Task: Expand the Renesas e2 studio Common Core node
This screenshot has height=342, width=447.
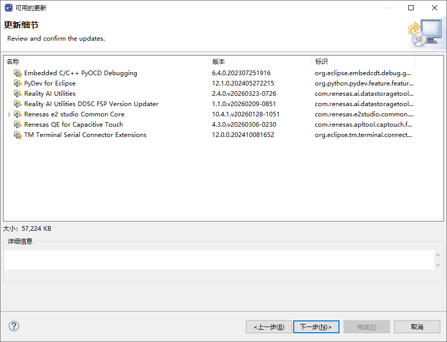Action: pos(9,114)
